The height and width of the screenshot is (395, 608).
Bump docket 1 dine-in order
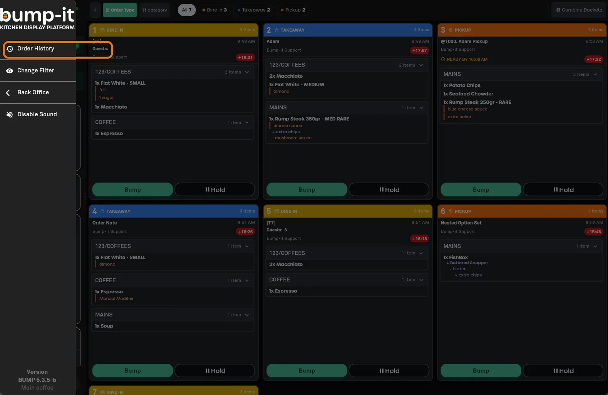coord(132,190)
